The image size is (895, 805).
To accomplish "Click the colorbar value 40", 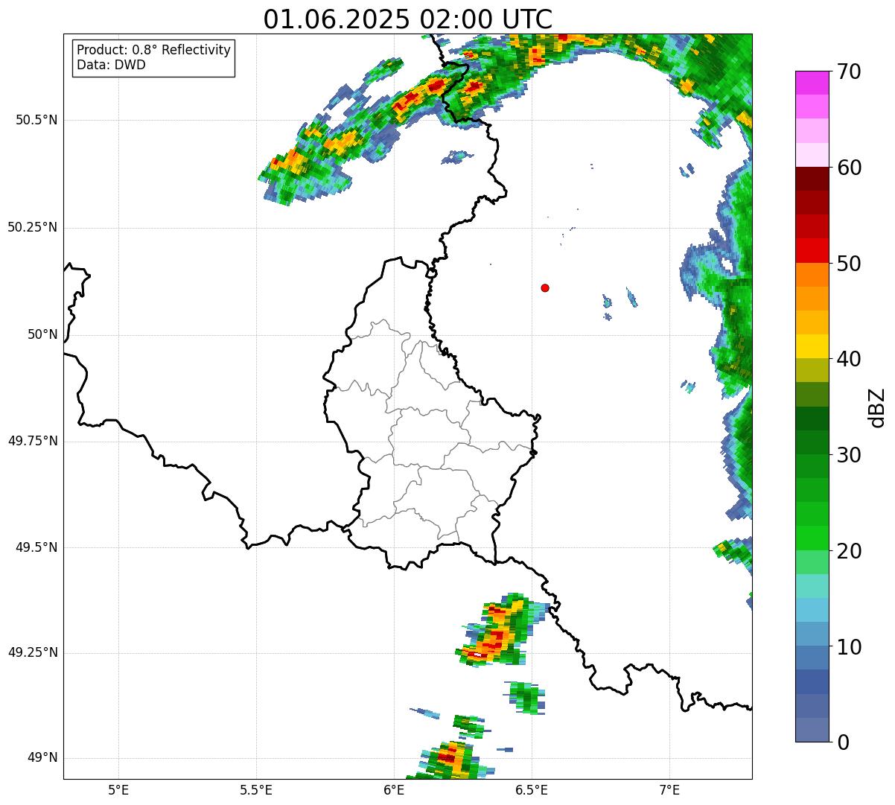I will [849, 359].
